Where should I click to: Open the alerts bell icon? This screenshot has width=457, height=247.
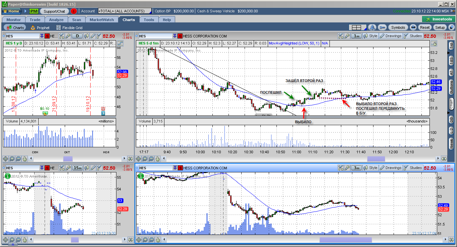tap(372, 27)
